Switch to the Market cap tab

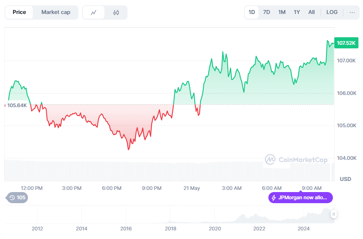coord(56,12)
